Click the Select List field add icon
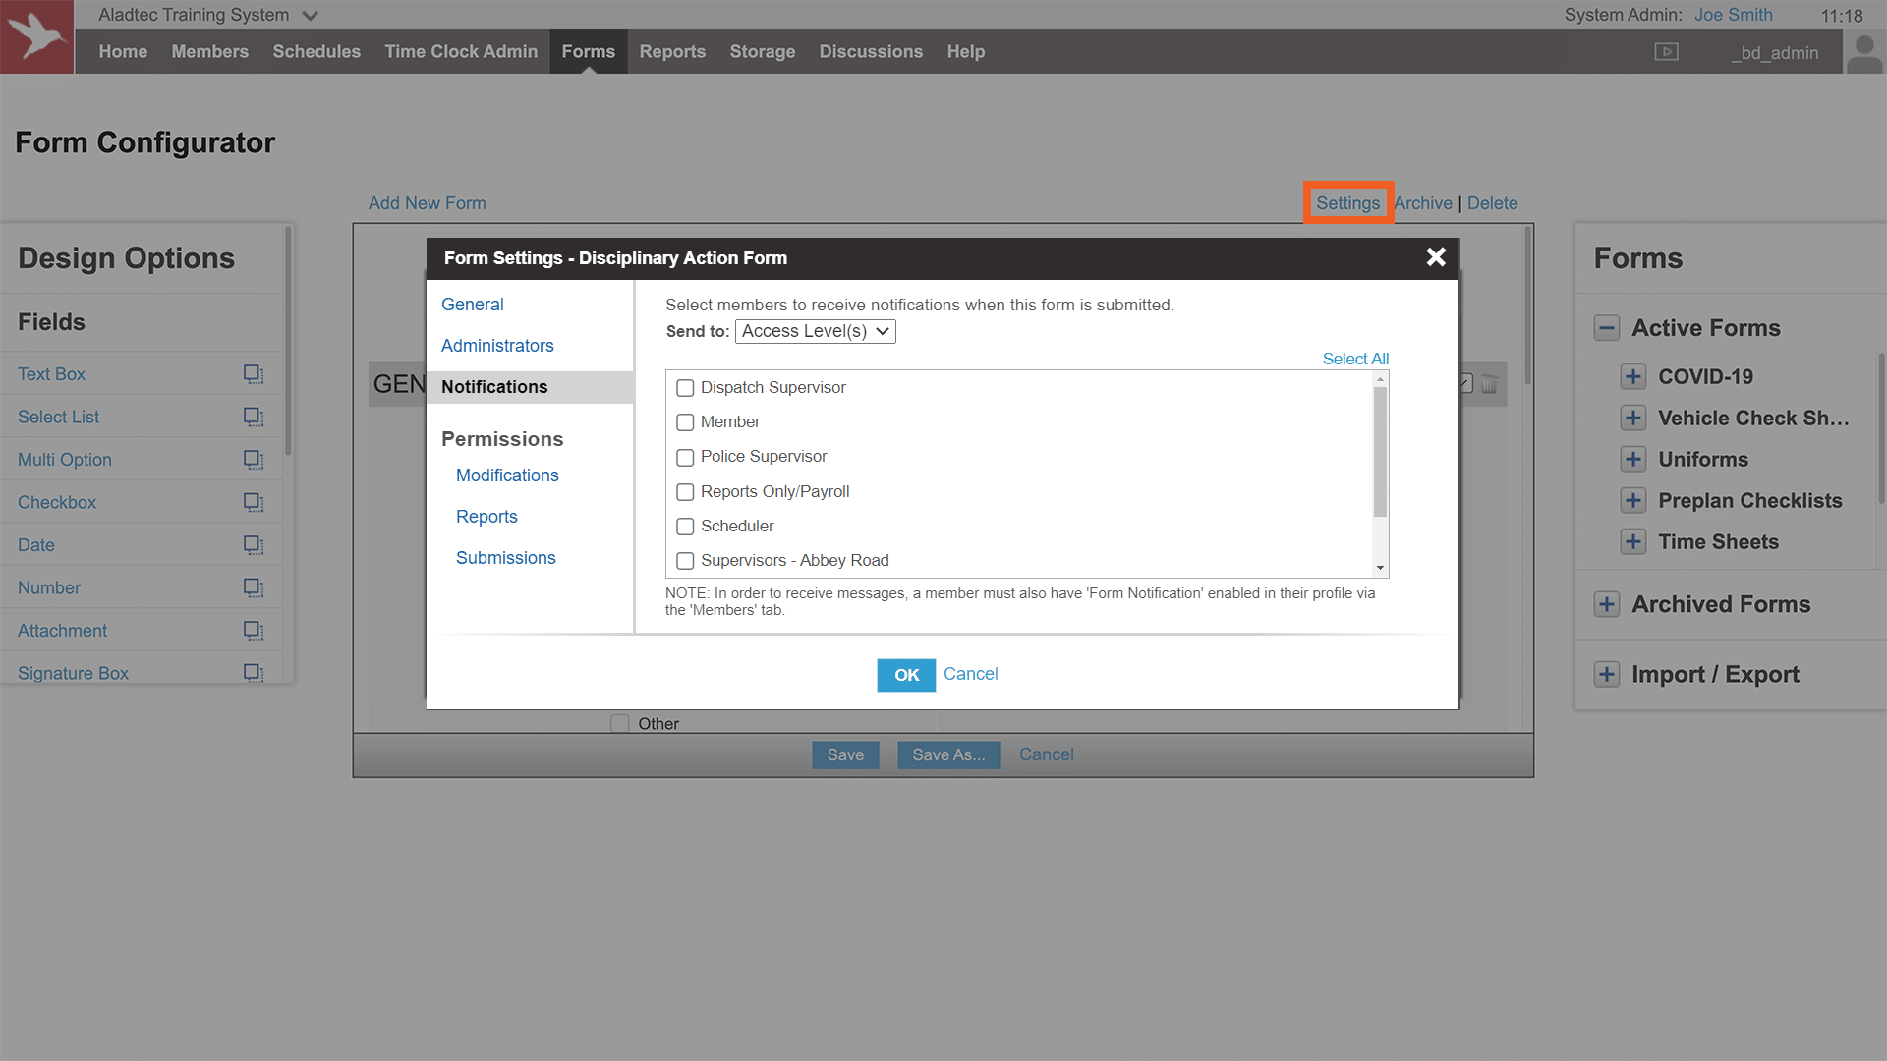Viewport: 1887px width, 1061px height. (253, 417)
